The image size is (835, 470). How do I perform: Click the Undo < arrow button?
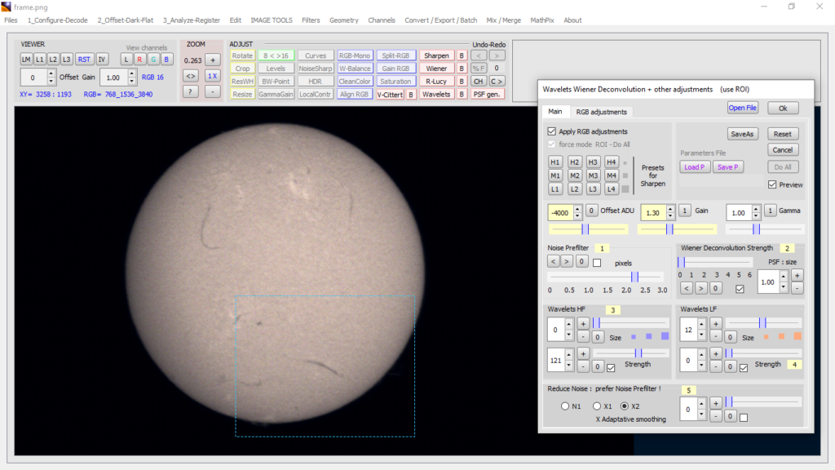(479, 55)
